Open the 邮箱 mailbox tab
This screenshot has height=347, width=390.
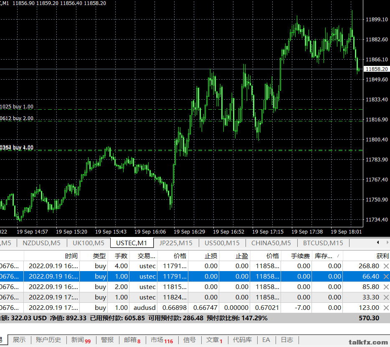tap(132, 340)
